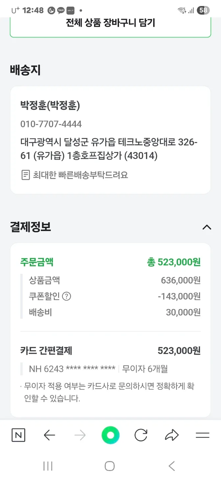The width and height of the screenshot is (221, 480).
Task: Collapse the 결제정보 section chevron
Action: click(x=207, y=227)
